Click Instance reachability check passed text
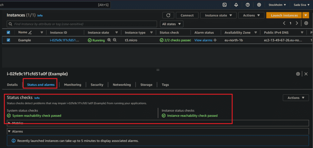Image resolution: width=313 pixels, height=148 pixels. click(192, 116)
